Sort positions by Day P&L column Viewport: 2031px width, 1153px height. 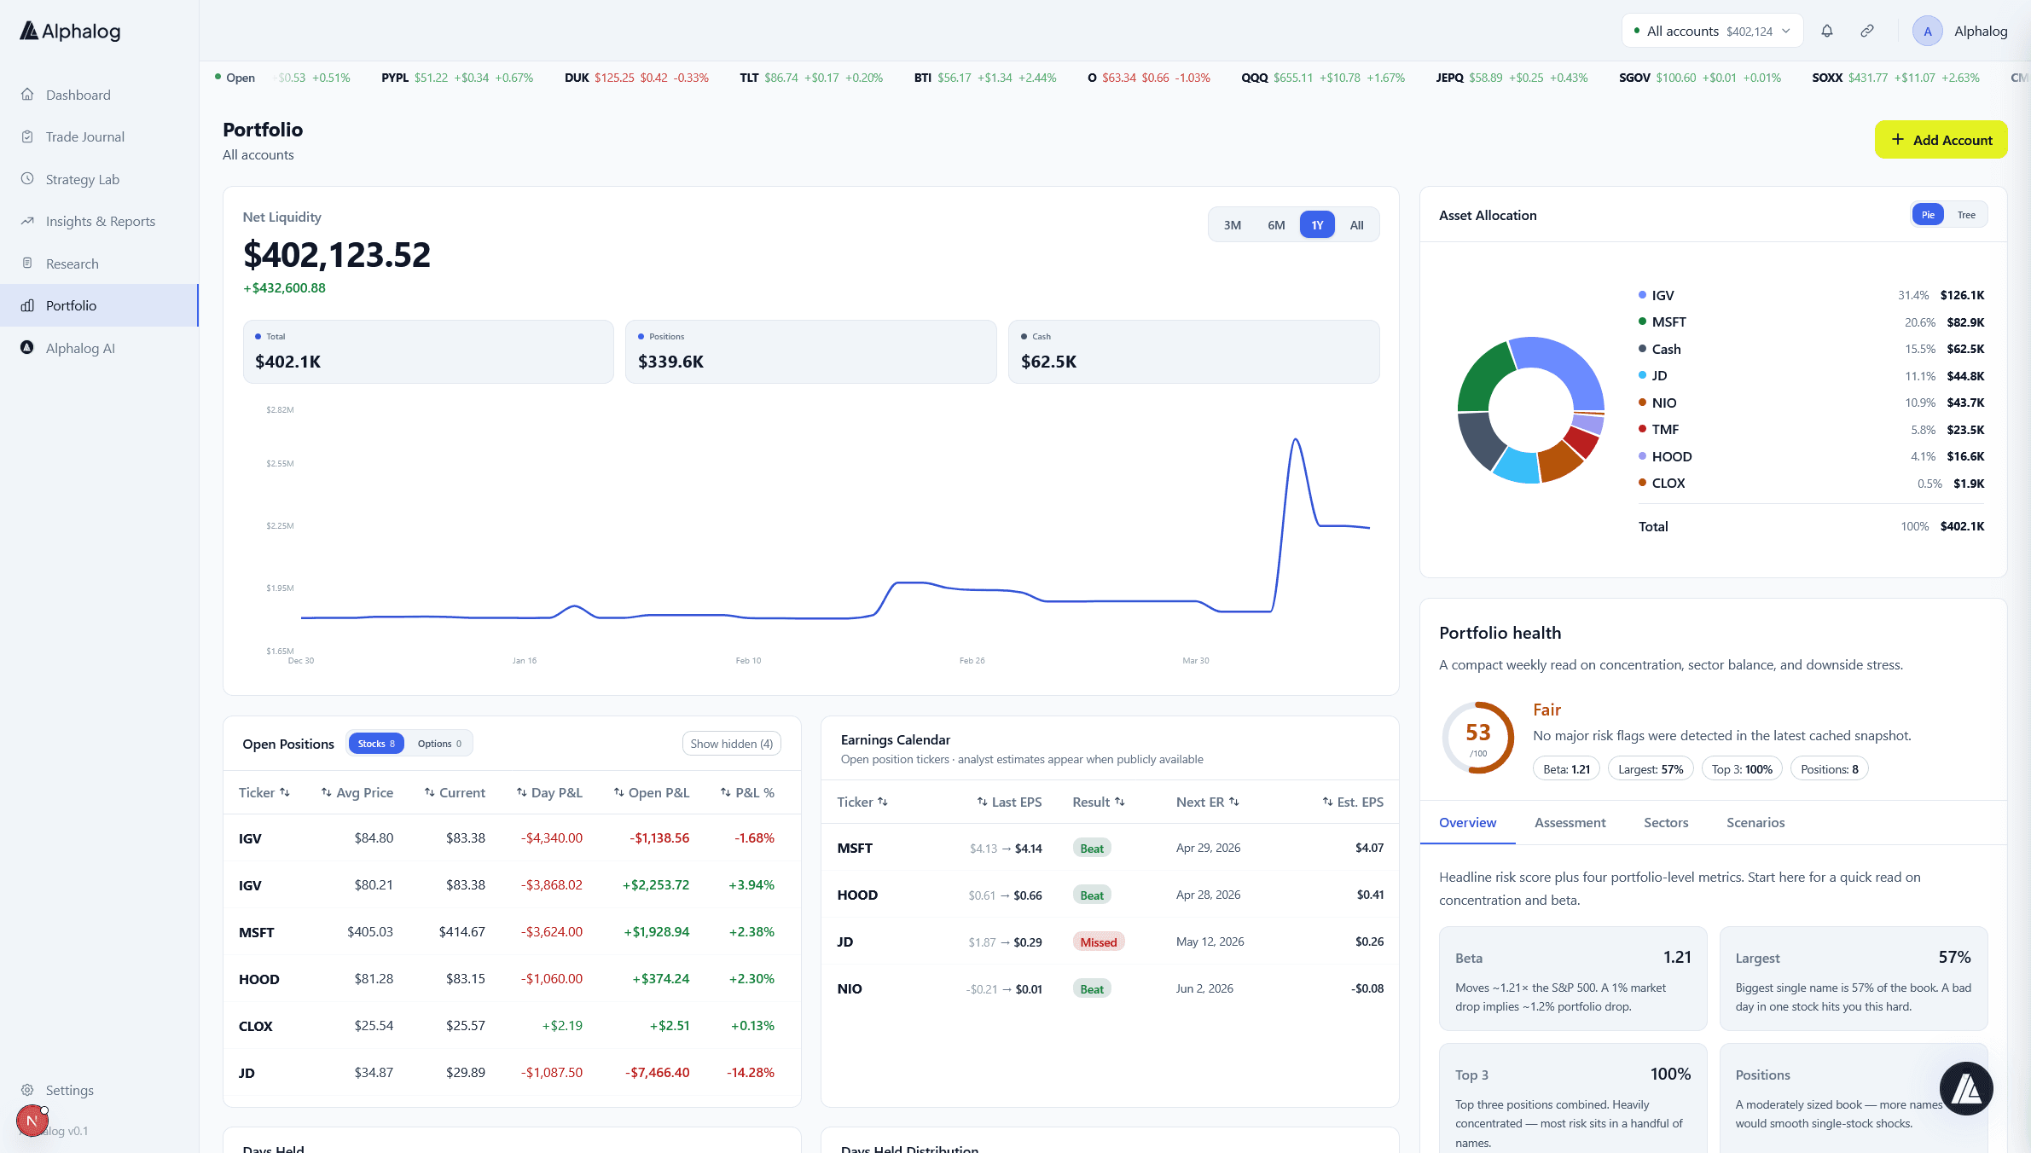click(x=549, y=792)
